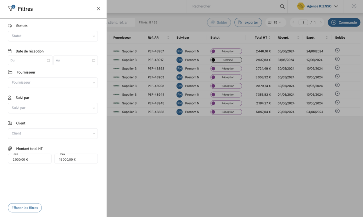Click the Terminé status badge
Screen dimensions: 363x217
[x=226, y=60]
